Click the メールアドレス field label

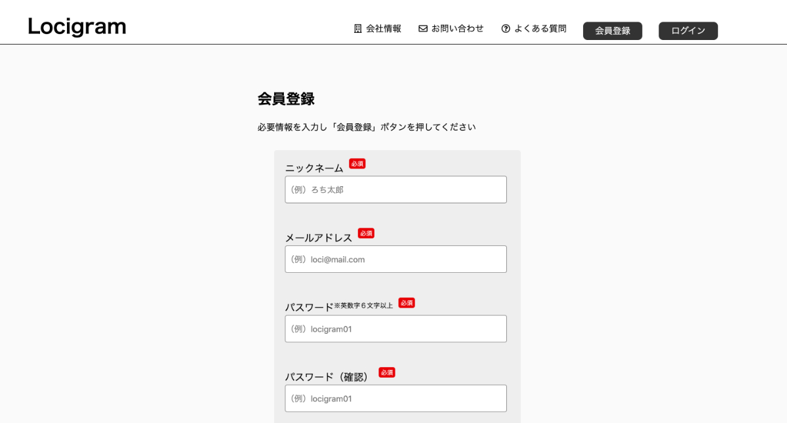click(x=319, y=237)
